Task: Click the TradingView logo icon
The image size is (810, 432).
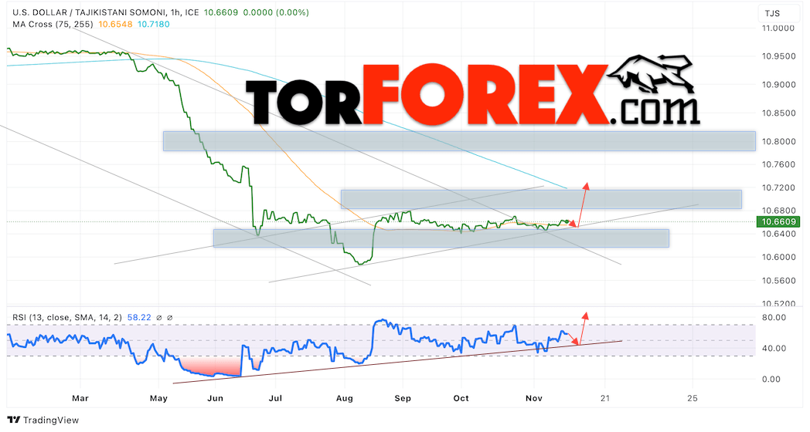Action: [12, 420]
